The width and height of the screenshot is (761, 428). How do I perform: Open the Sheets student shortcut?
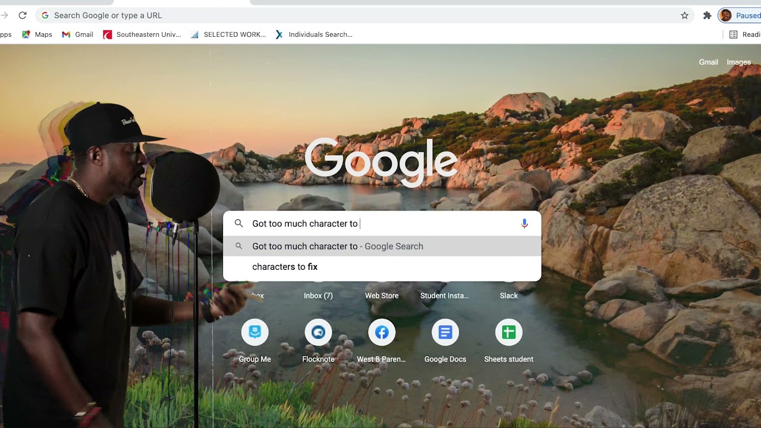(x=508, y=341)
